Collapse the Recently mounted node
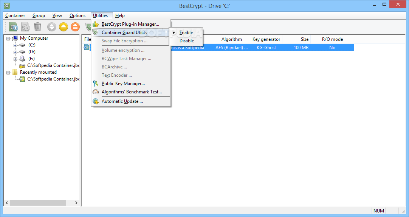409x217 pixels. coord(8,73)
